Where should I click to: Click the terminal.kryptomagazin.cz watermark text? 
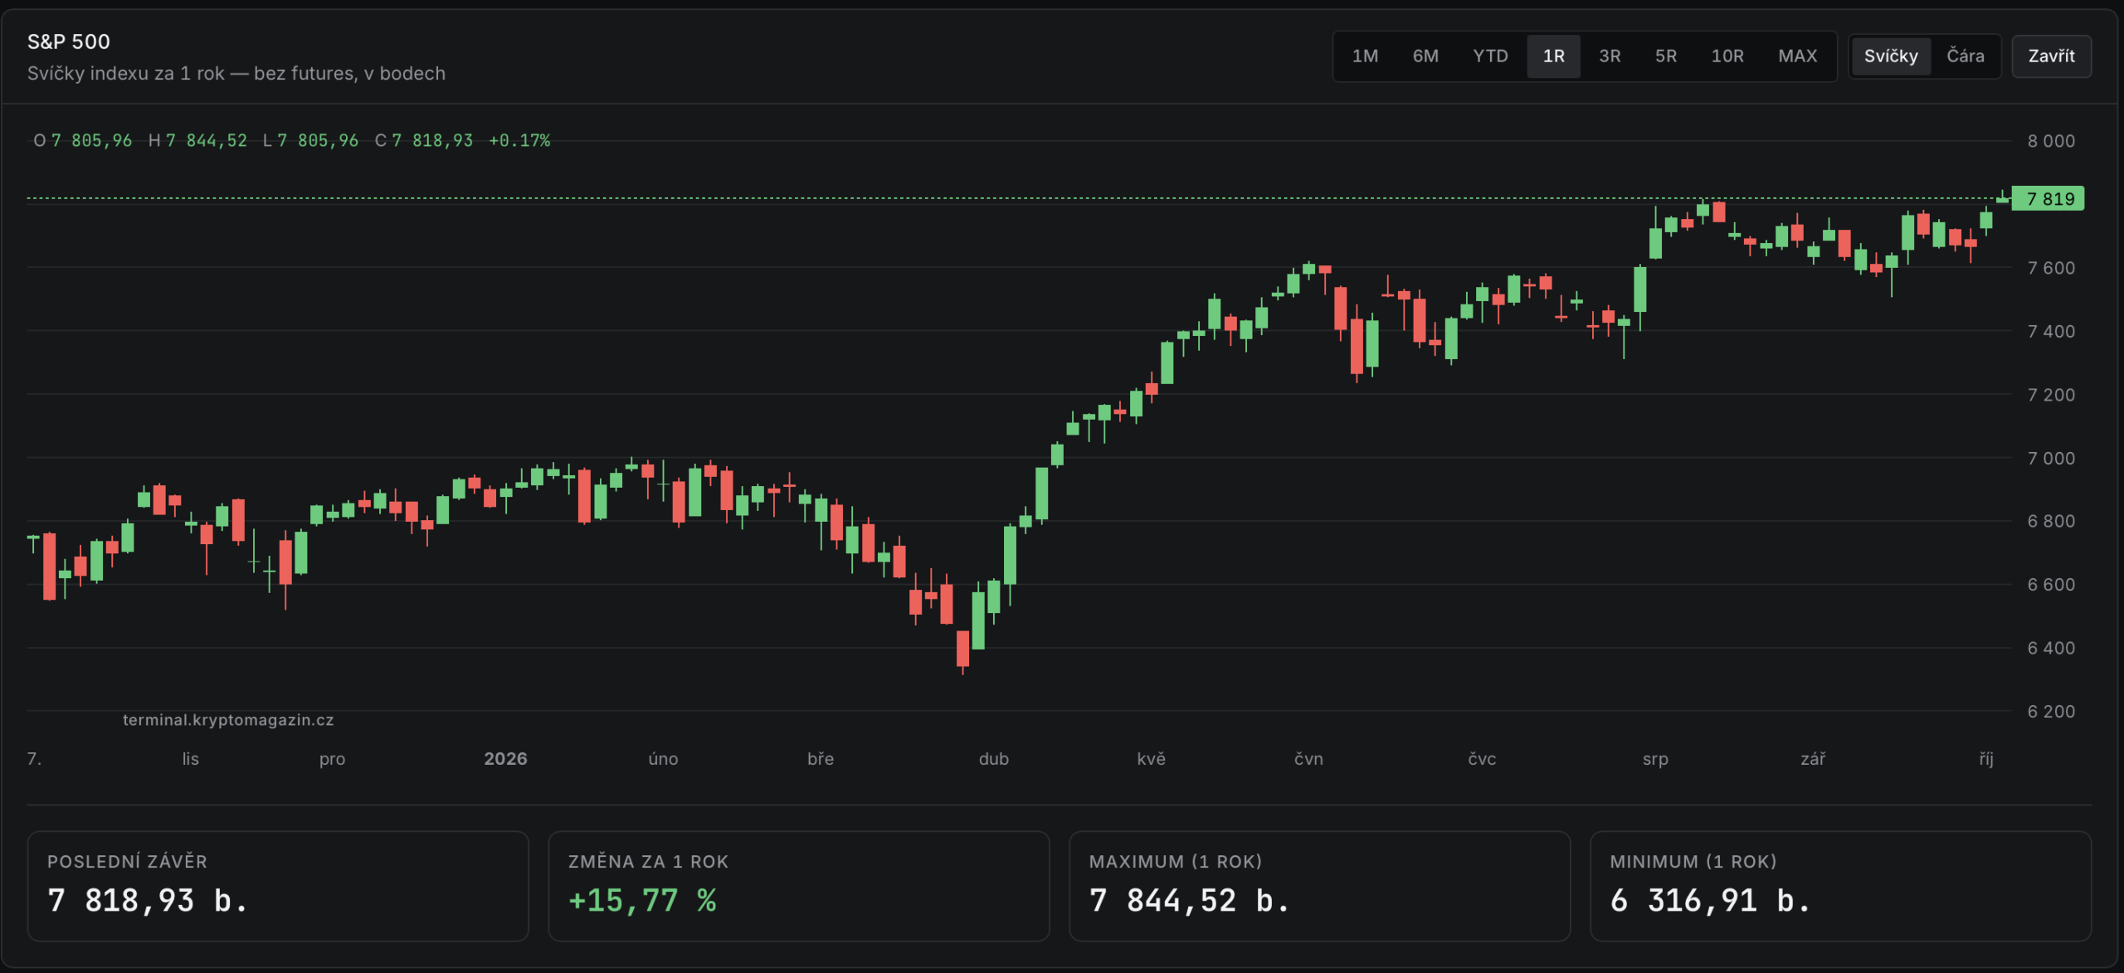[x=228, y=719]
